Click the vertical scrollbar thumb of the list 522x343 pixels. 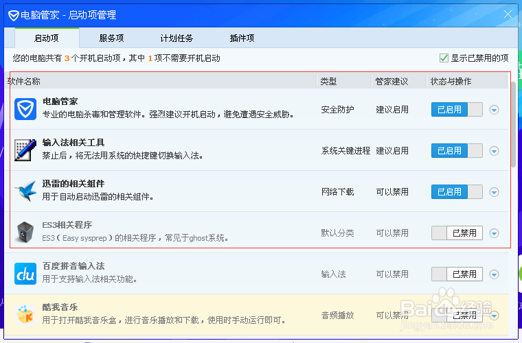[513, 125]
